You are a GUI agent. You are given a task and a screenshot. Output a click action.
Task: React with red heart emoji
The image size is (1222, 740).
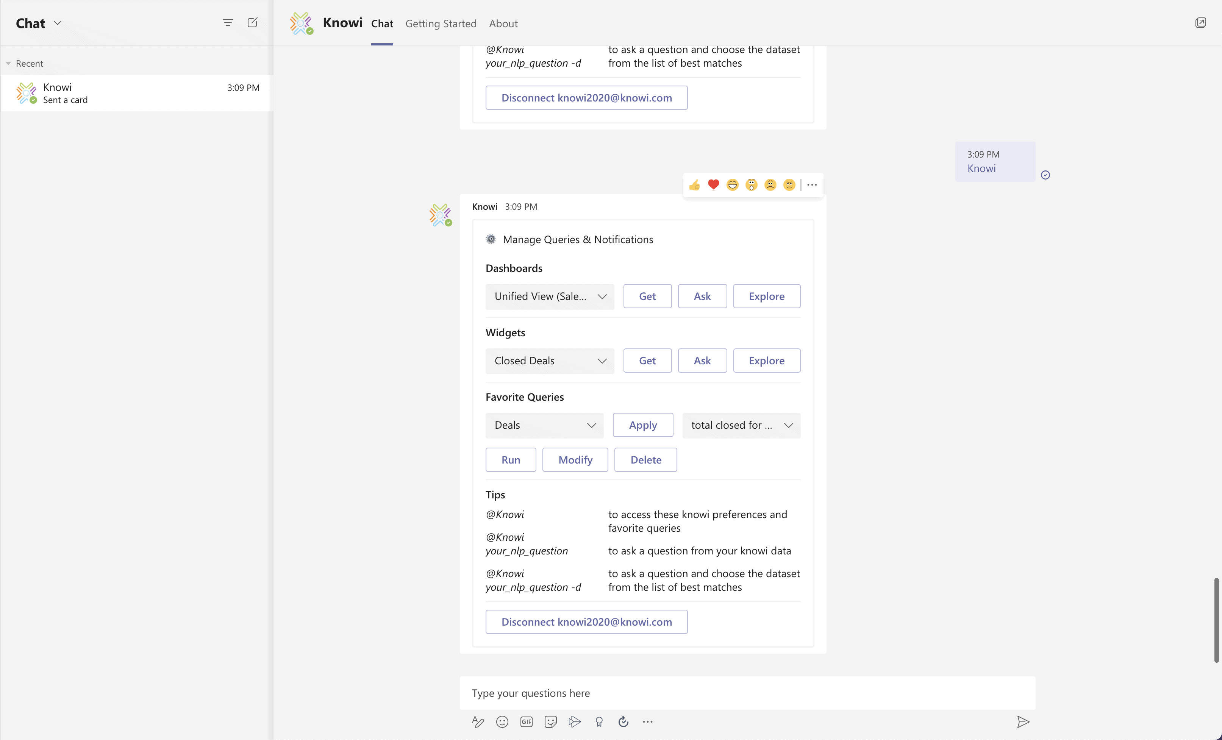coord(713,185)
